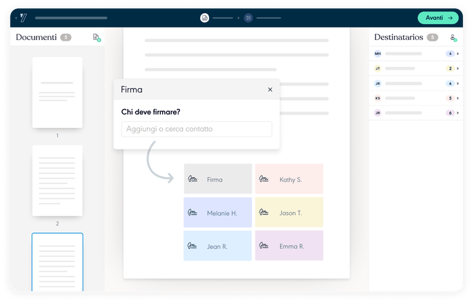Click the document step icon in header
The width and height of the screenshot is (472, 302).
(x=204, y=18)
